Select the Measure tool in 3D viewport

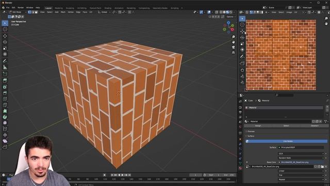[x=5, y=67]
